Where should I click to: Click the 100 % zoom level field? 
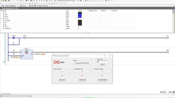[x=170, y=92]
